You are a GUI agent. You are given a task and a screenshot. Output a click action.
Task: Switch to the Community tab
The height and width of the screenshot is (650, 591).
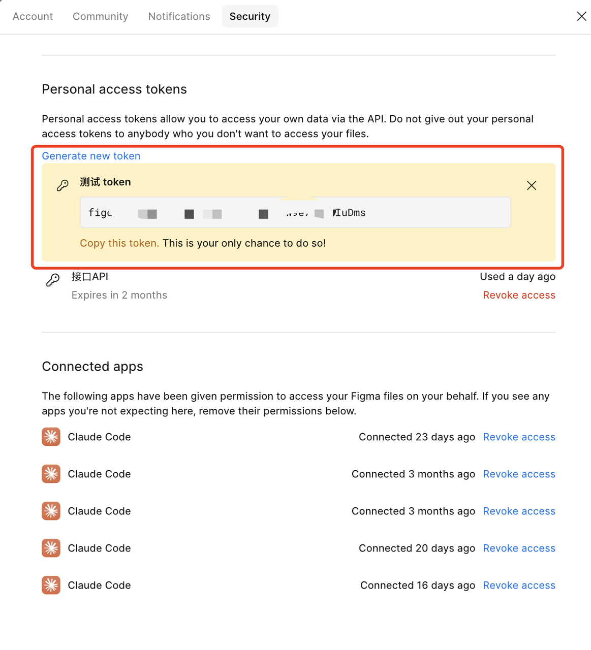[100, 16]
